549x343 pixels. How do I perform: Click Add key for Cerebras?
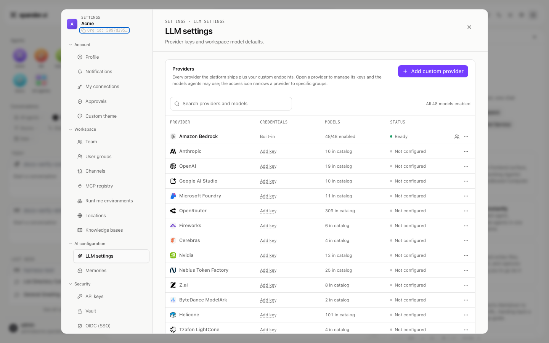click(268, 240)
